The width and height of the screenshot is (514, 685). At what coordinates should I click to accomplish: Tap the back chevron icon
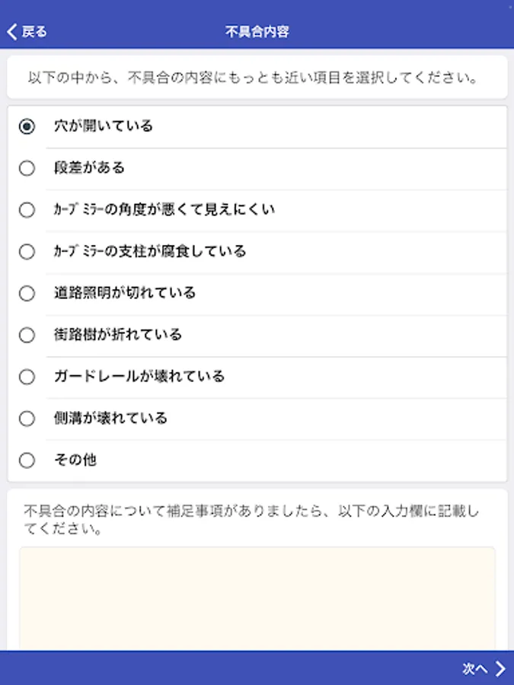(11, 32)
